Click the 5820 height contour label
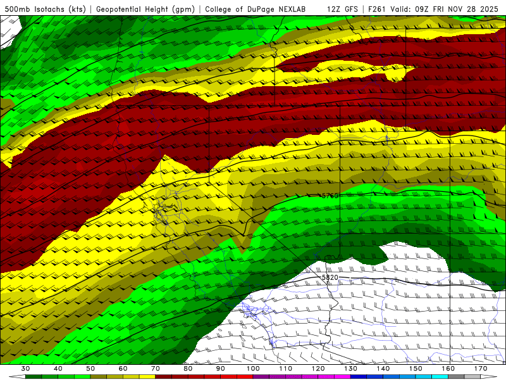The image size is (506, 380). pyautogui.click(x=330, y=277)
